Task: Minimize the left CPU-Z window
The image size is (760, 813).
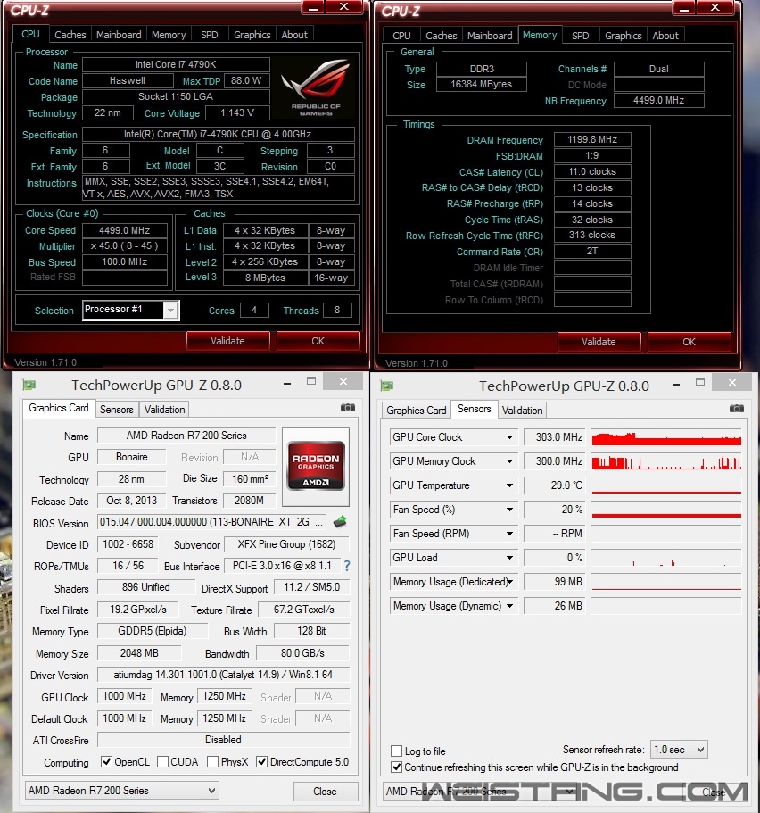Action: (313, 7)
